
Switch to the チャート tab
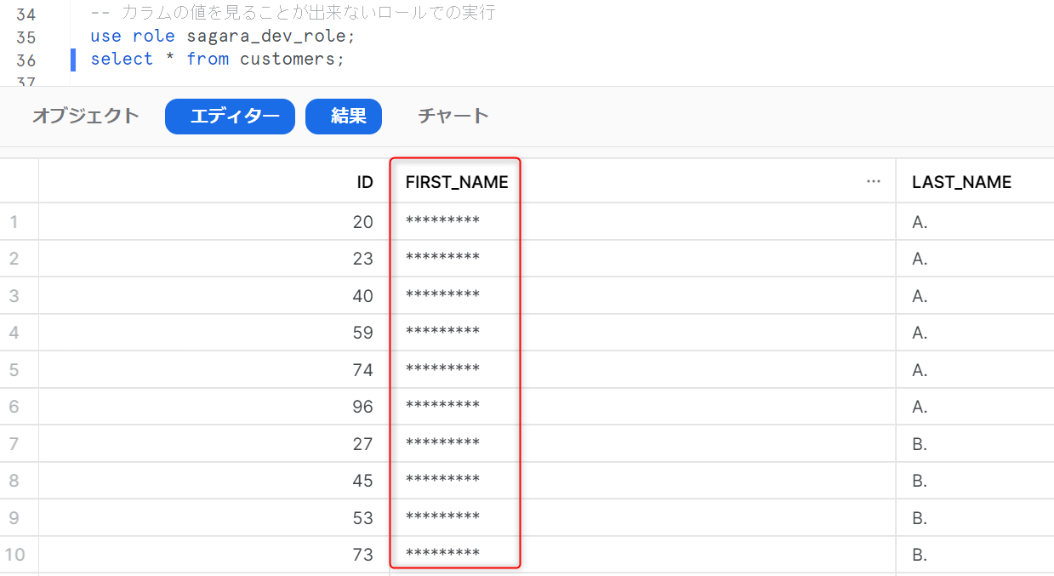453,115
